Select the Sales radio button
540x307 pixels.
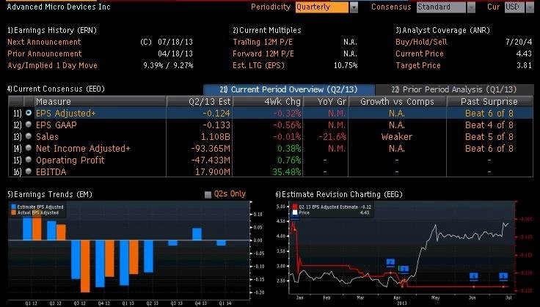click(x=28, y=136)
